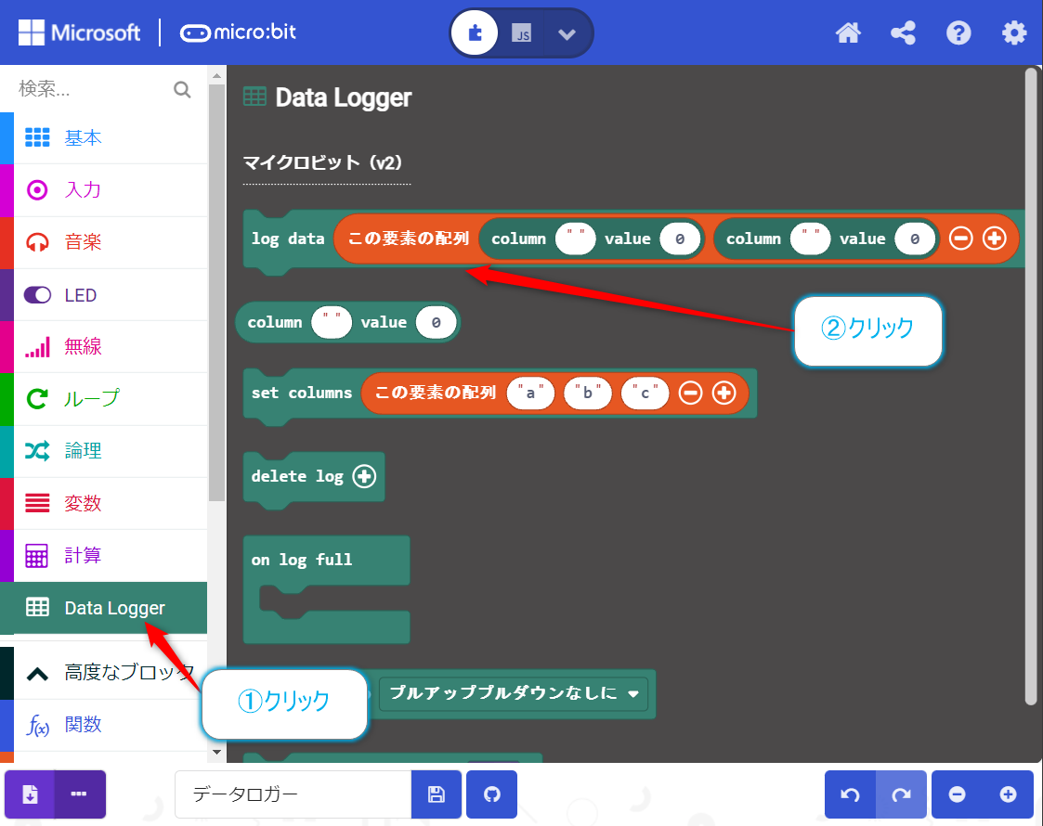This screenshot has height=826, width=1043.
Task: Expand the delete log block plus
Action: pyautogui.click(x=364, y=476)
